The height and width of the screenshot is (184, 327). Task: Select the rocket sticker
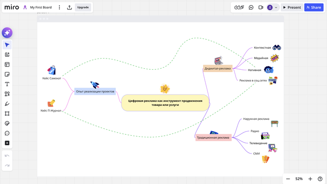95,85
